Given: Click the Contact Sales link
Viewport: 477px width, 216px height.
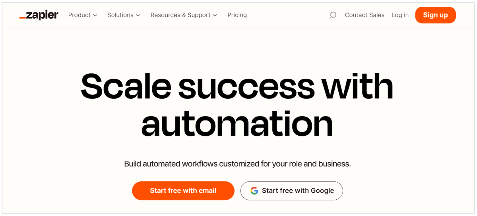Looking at the screenshot, I should click(365, 15).
